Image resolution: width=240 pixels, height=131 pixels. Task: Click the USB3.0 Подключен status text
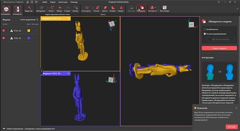pyautogui.click(x=15, y=129)
